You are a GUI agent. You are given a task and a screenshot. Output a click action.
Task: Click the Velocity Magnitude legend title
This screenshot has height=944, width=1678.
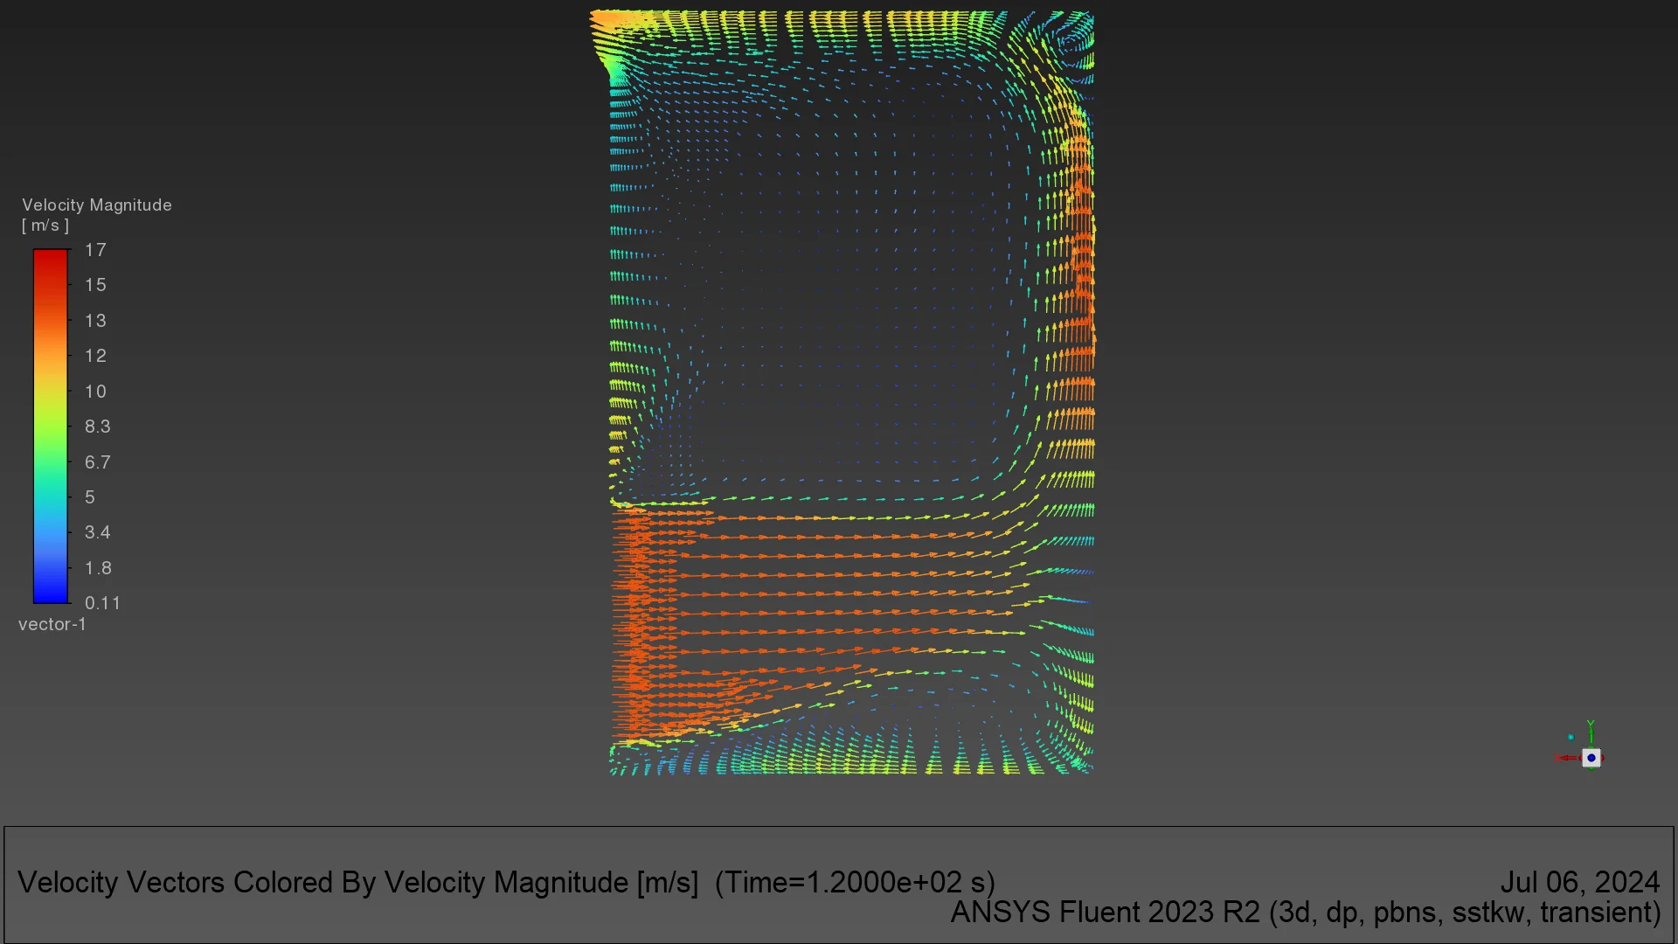96,205
